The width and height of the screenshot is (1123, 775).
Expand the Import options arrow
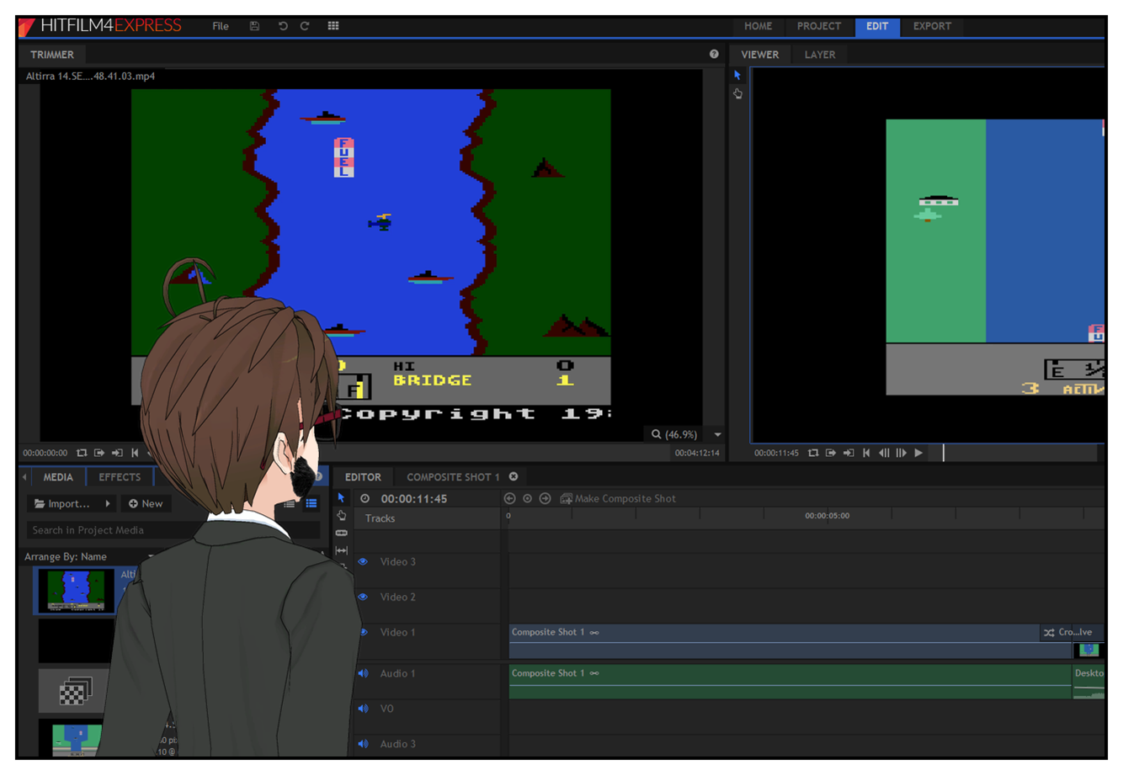pos(108,504)
